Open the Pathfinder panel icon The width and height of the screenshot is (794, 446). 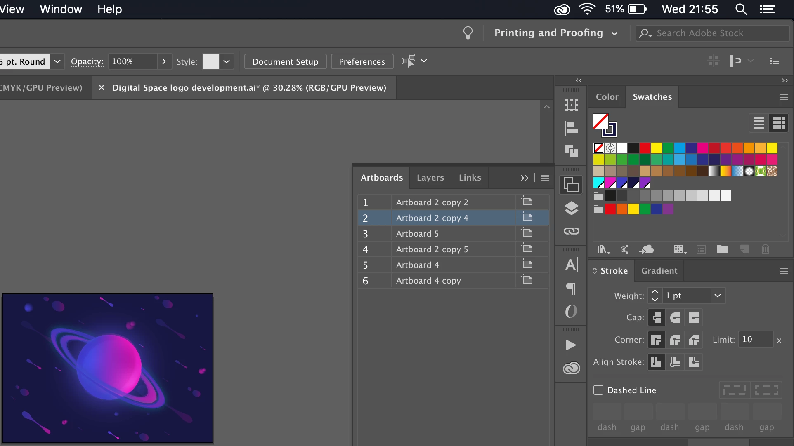571,151
